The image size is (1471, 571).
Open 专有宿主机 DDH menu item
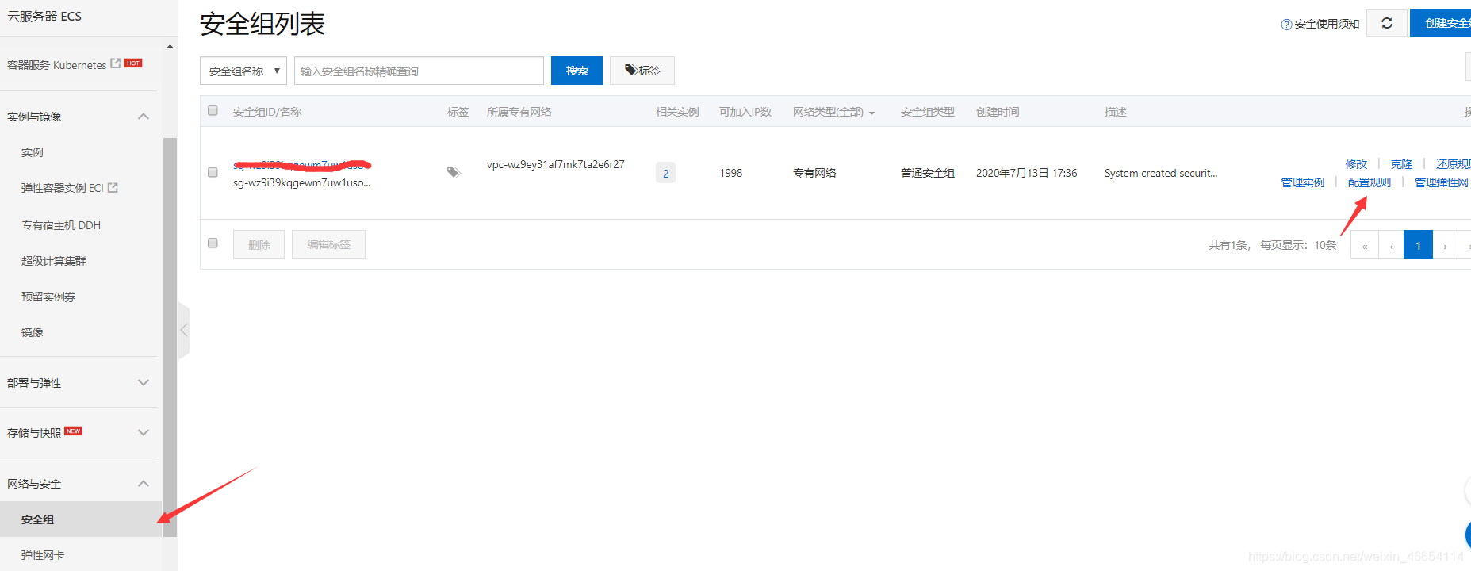tap(61, 225)
